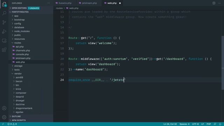The width and height of the screenshot is (224, 126).
Task: Expand the node_modules folder
Action: [22, 31]
